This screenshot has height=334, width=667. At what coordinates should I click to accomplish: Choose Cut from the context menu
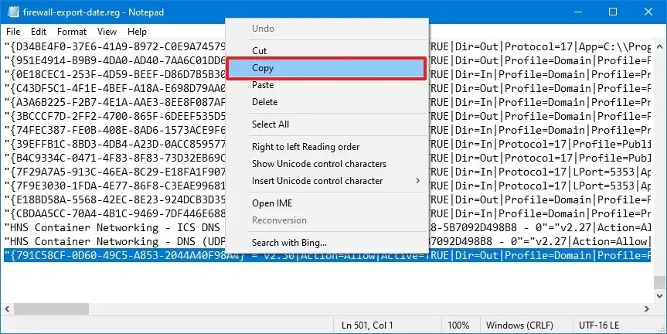(327, 50)
